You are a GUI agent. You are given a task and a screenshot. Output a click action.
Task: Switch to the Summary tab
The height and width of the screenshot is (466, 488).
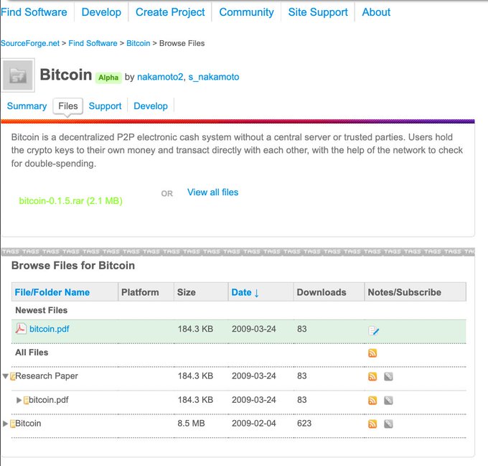pos(27,106)
